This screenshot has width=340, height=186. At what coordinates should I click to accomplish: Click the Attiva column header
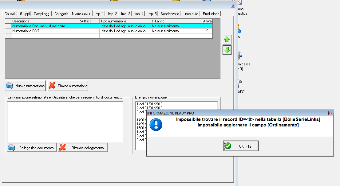[x=207, y=21]
